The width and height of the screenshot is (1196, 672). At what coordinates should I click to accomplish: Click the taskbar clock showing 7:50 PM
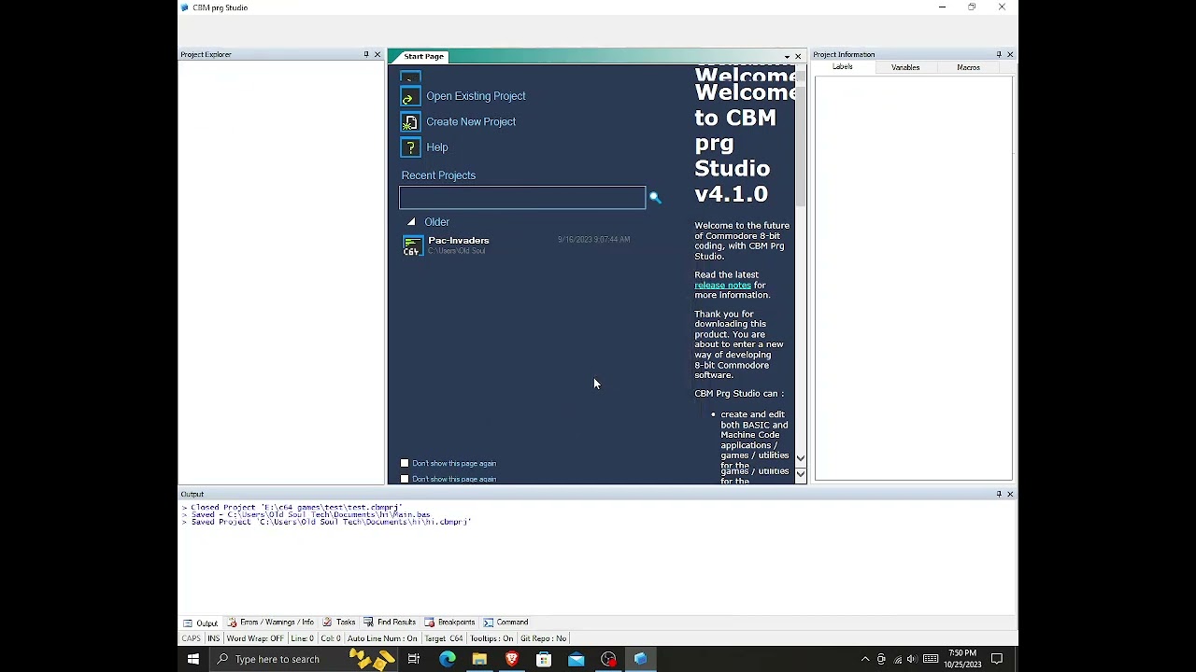point(962,659)
